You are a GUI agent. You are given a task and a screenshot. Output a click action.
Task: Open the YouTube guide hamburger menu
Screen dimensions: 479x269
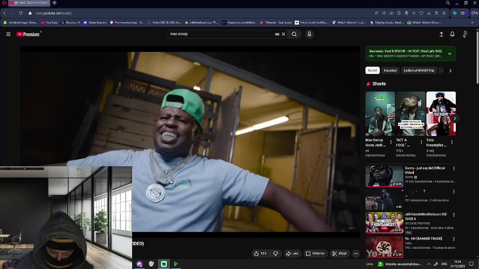click(x=8, y=34)
